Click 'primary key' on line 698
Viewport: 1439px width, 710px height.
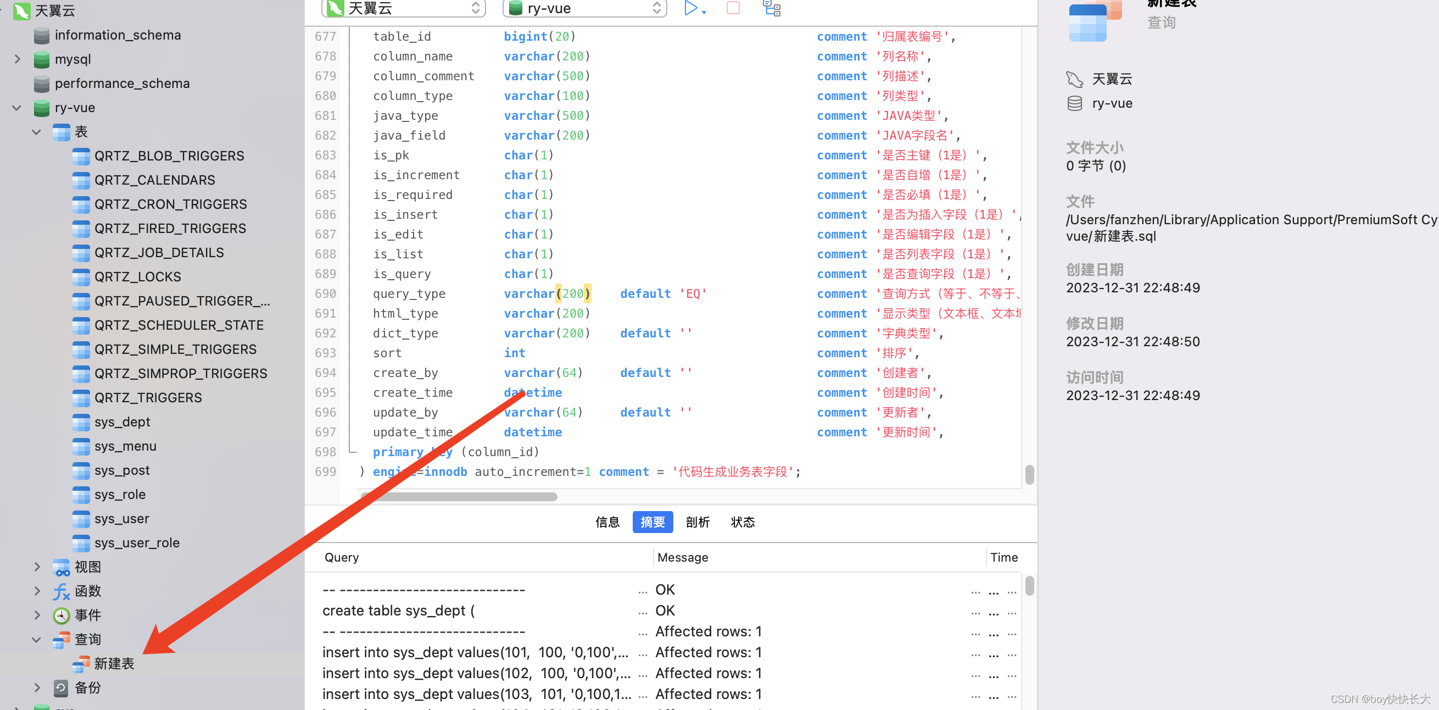412,452
